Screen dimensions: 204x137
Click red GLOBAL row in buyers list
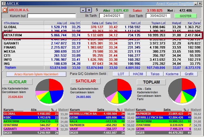pos(31,114)
